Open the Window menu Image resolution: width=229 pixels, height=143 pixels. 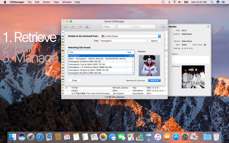(x=67, y=2)
